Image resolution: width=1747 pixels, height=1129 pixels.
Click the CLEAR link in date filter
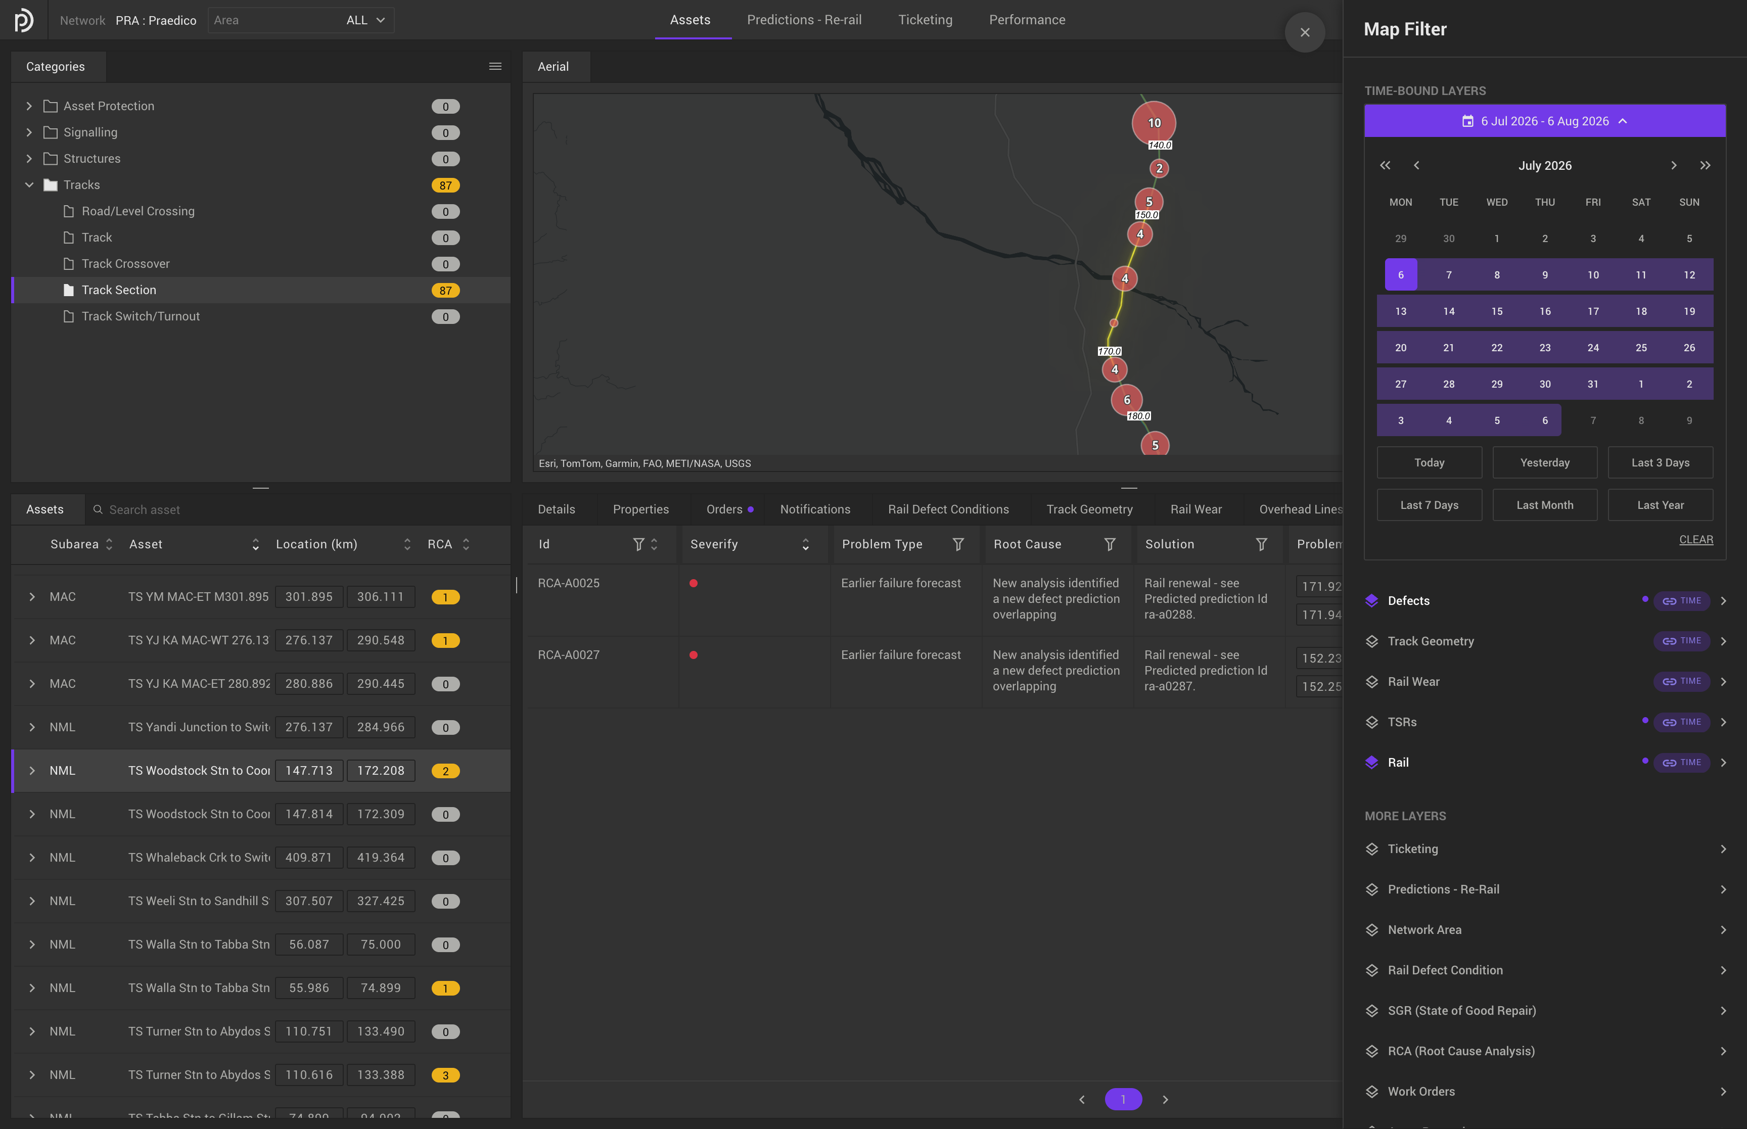click(1695, 540)
